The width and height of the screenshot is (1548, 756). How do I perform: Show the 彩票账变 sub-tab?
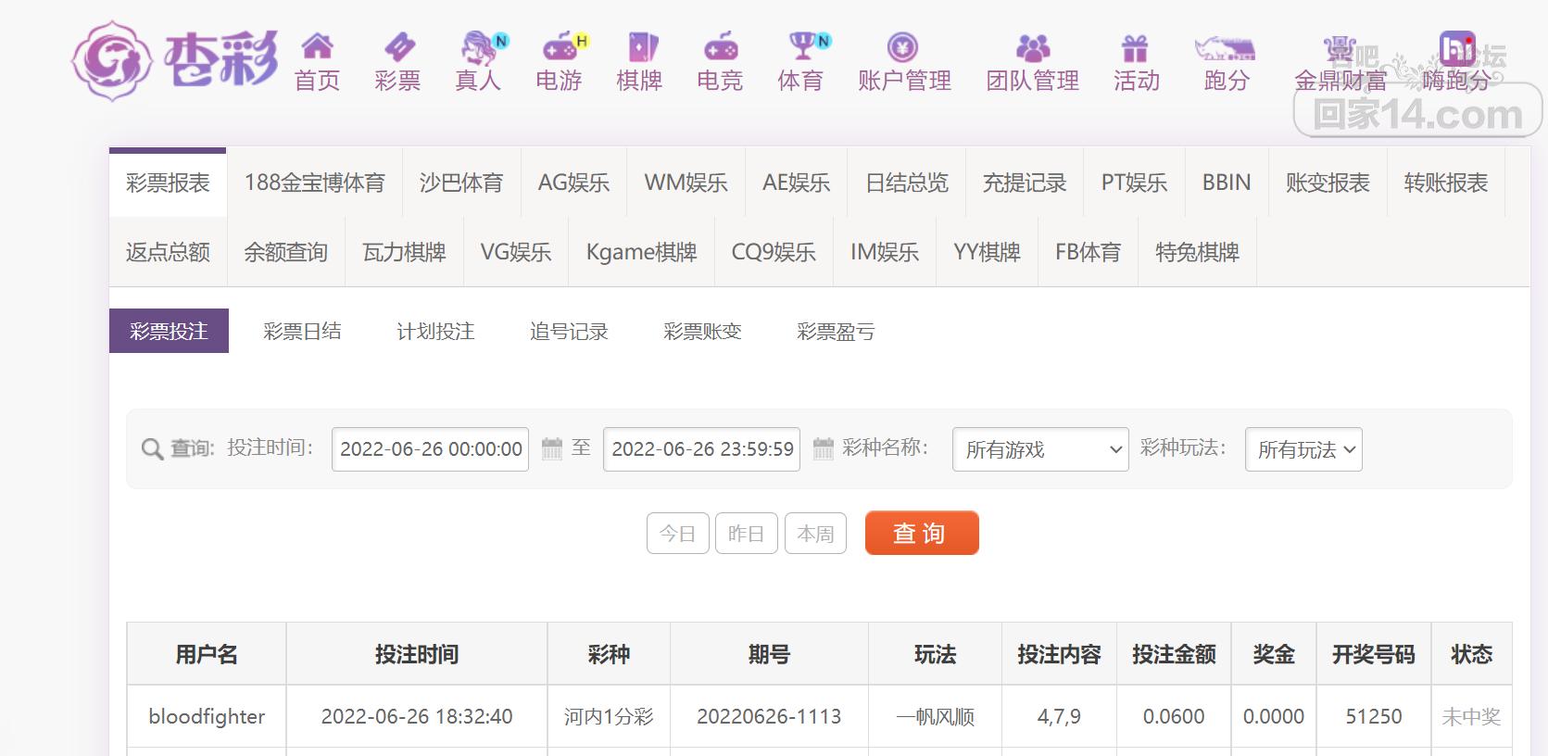point(702,331)
